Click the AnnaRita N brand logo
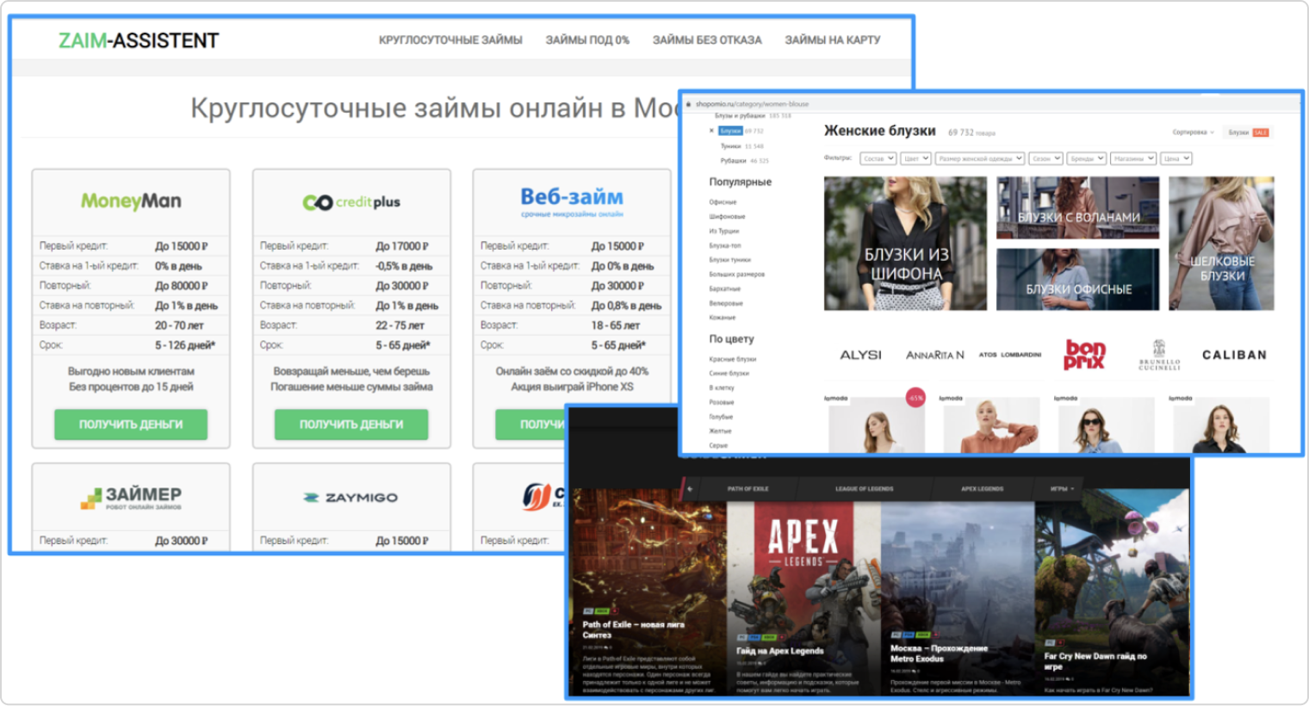1309x706 pixels. pos(934,355)
